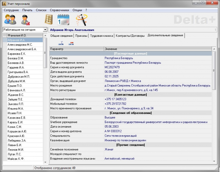Click the [Прочие сведения] section header
This screenshot has height=172, width=220.
point(131,145)
